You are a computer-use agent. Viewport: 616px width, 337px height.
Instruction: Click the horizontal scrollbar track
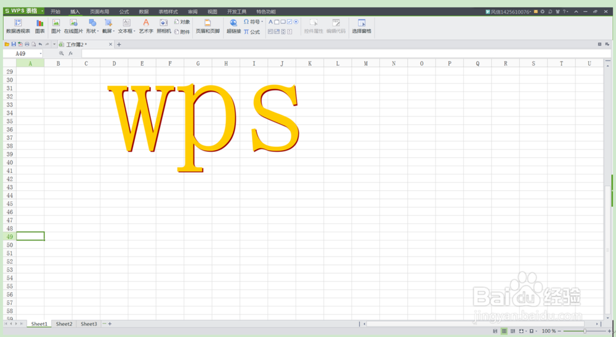(x=476, y=324)
